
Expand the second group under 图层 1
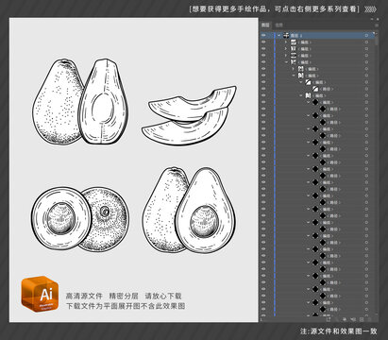pyautogui.click(x=286, y=49)
